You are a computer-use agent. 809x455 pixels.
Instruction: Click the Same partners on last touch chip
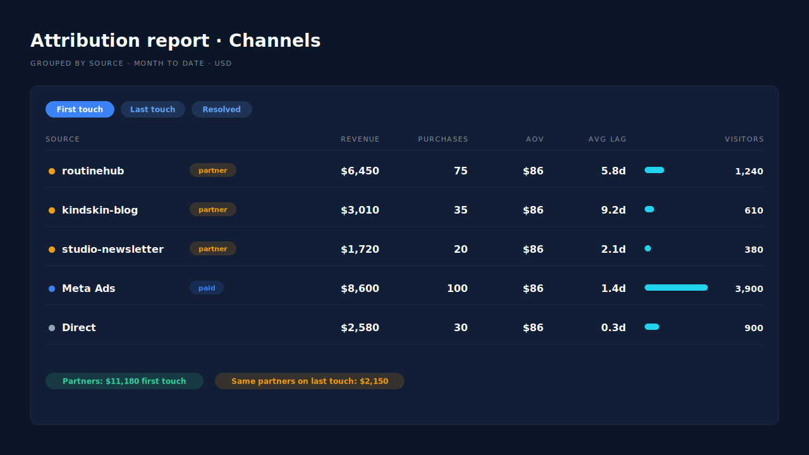click(x=310, y=381)
